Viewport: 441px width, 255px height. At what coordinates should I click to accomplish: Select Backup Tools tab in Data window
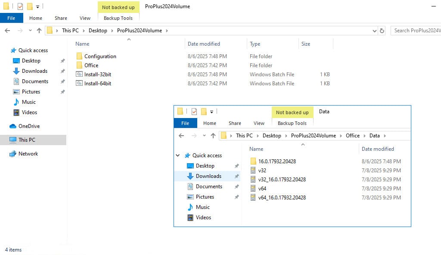click(292, 123)
